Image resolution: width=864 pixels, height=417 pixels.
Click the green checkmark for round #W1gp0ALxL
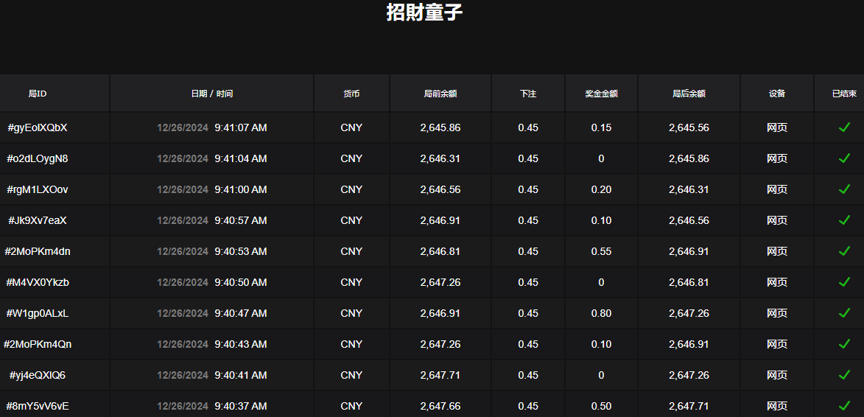point(844,313)
